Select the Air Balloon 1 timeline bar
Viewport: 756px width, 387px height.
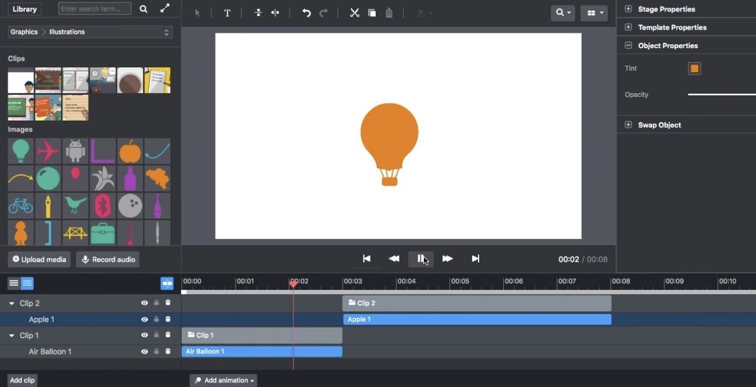(262, 352)
